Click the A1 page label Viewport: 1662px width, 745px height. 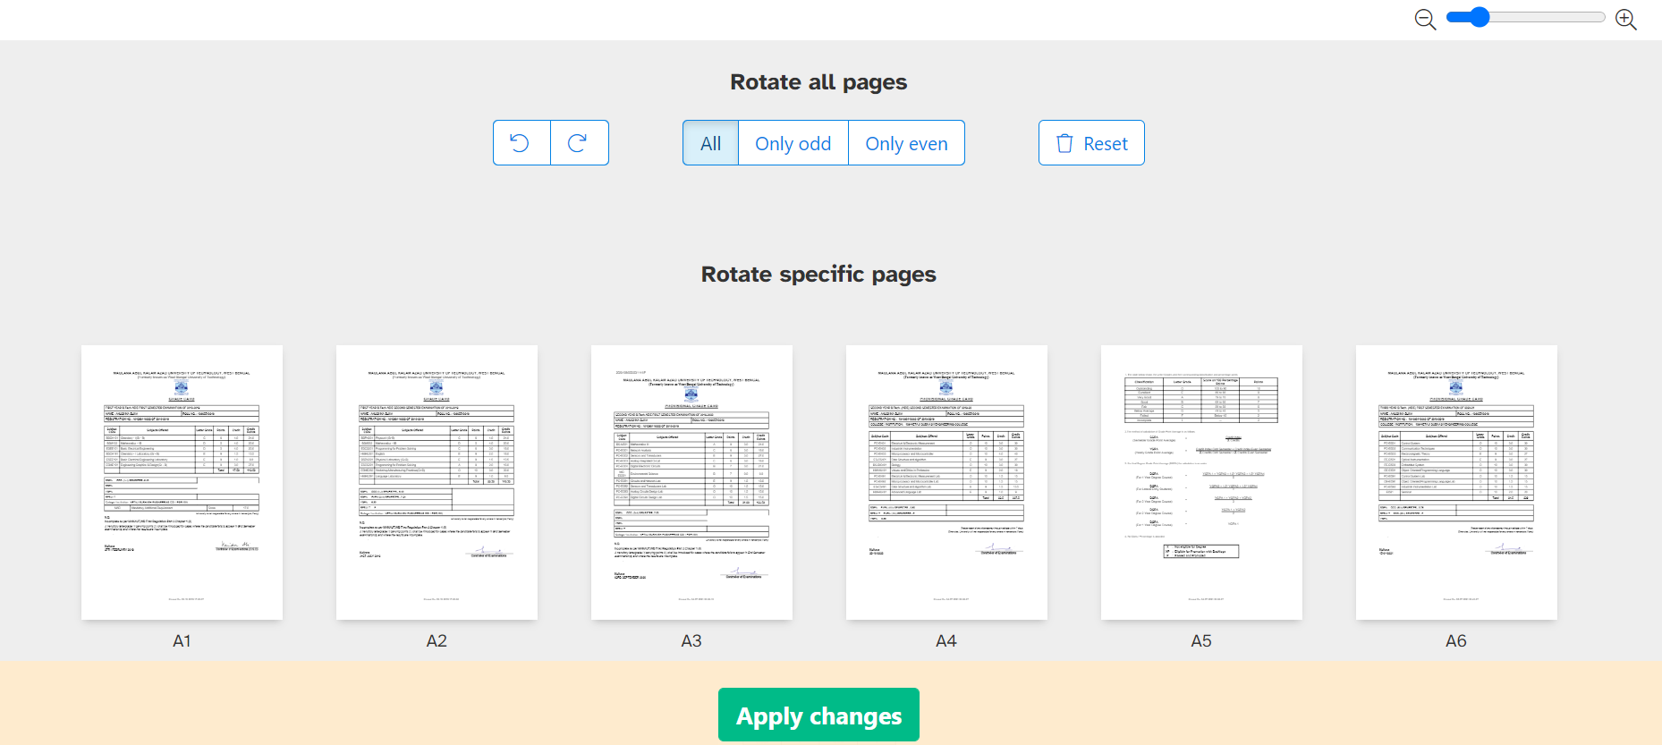pyautogui.click(x=182, y=641)
